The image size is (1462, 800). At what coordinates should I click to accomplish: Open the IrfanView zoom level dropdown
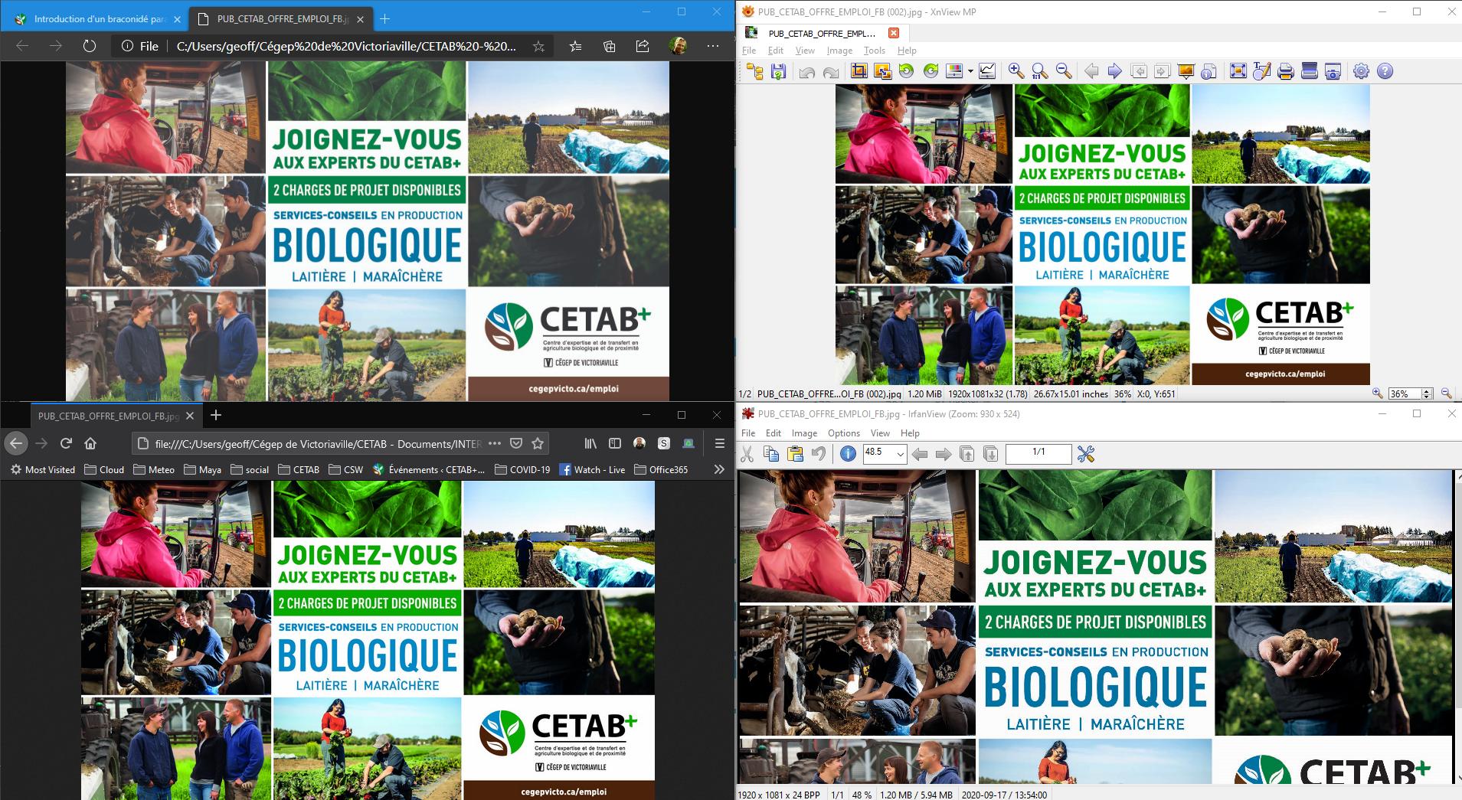pos(900,454)
